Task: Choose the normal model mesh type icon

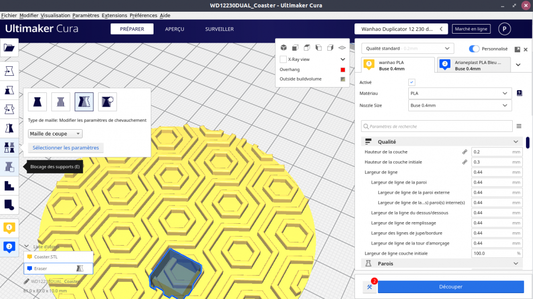Action: click(38, 101)
